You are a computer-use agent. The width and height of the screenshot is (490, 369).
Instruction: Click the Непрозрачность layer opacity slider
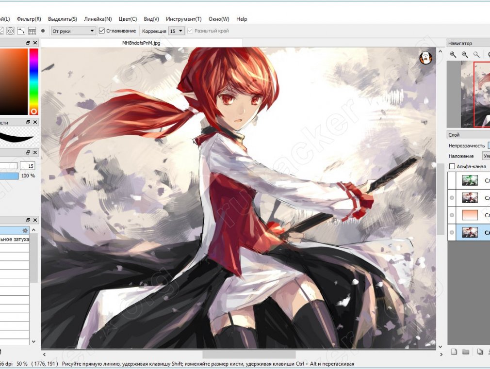tap(489, 145)
